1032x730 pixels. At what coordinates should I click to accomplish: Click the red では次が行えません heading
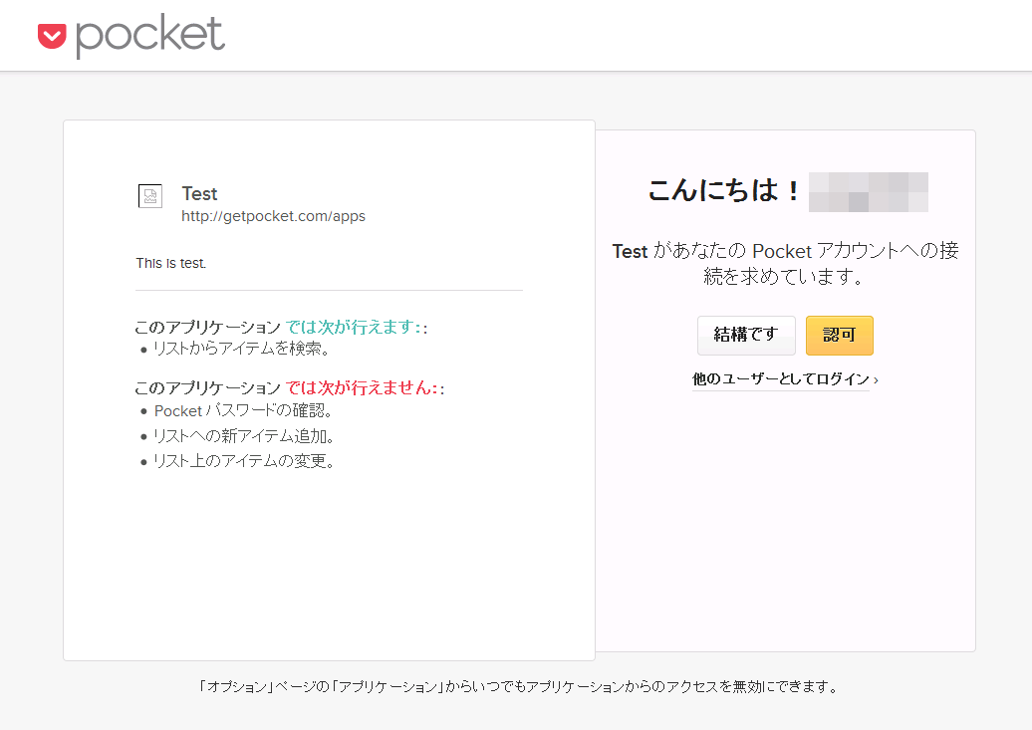[x=363, y=387]
